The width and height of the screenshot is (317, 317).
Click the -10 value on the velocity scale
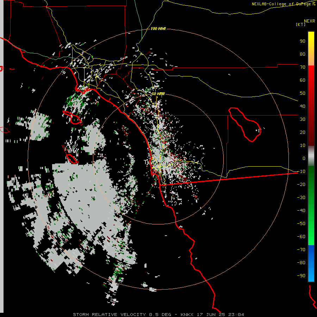tap(301, 172)
